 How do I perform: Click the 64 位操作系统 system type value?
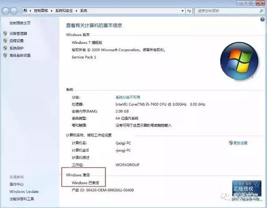click(127, 118)
